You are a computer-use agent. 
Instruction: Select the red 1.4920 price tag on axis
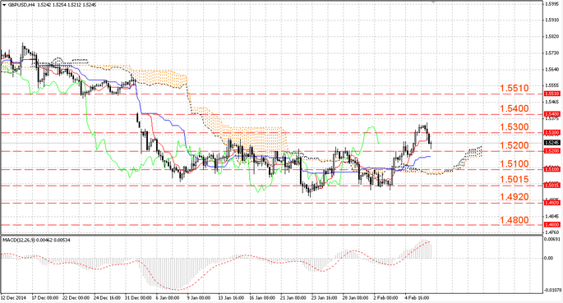point(551,203)
